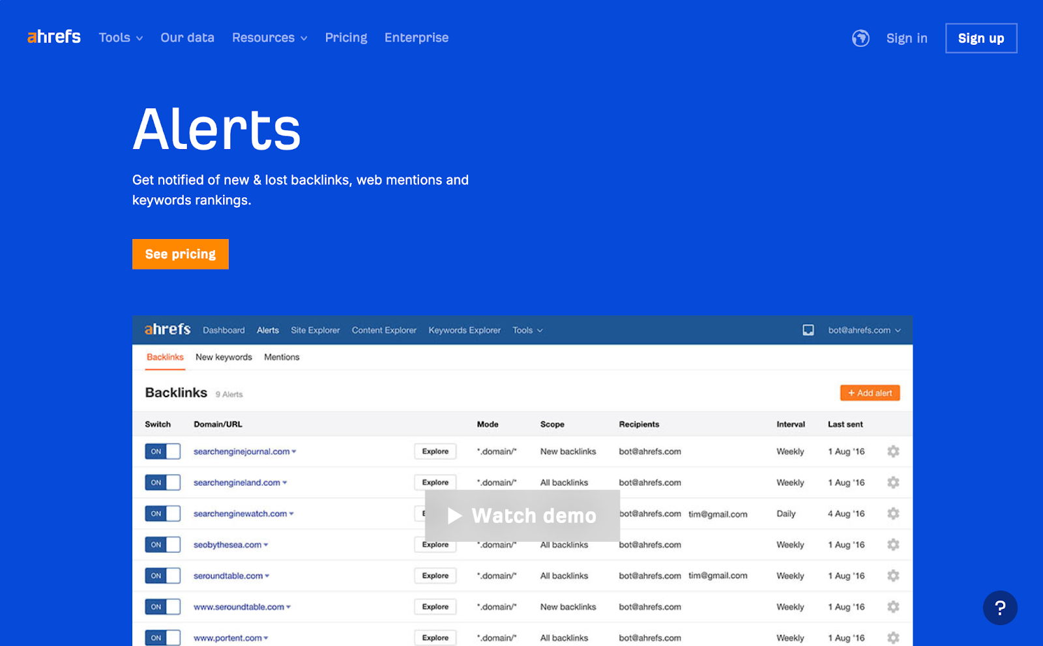Image resolution: width=1043 pixels, height=646 pixels.
Task: Toggle the ON switch for www.seroundtable.com
Action: tap(162, 607)
